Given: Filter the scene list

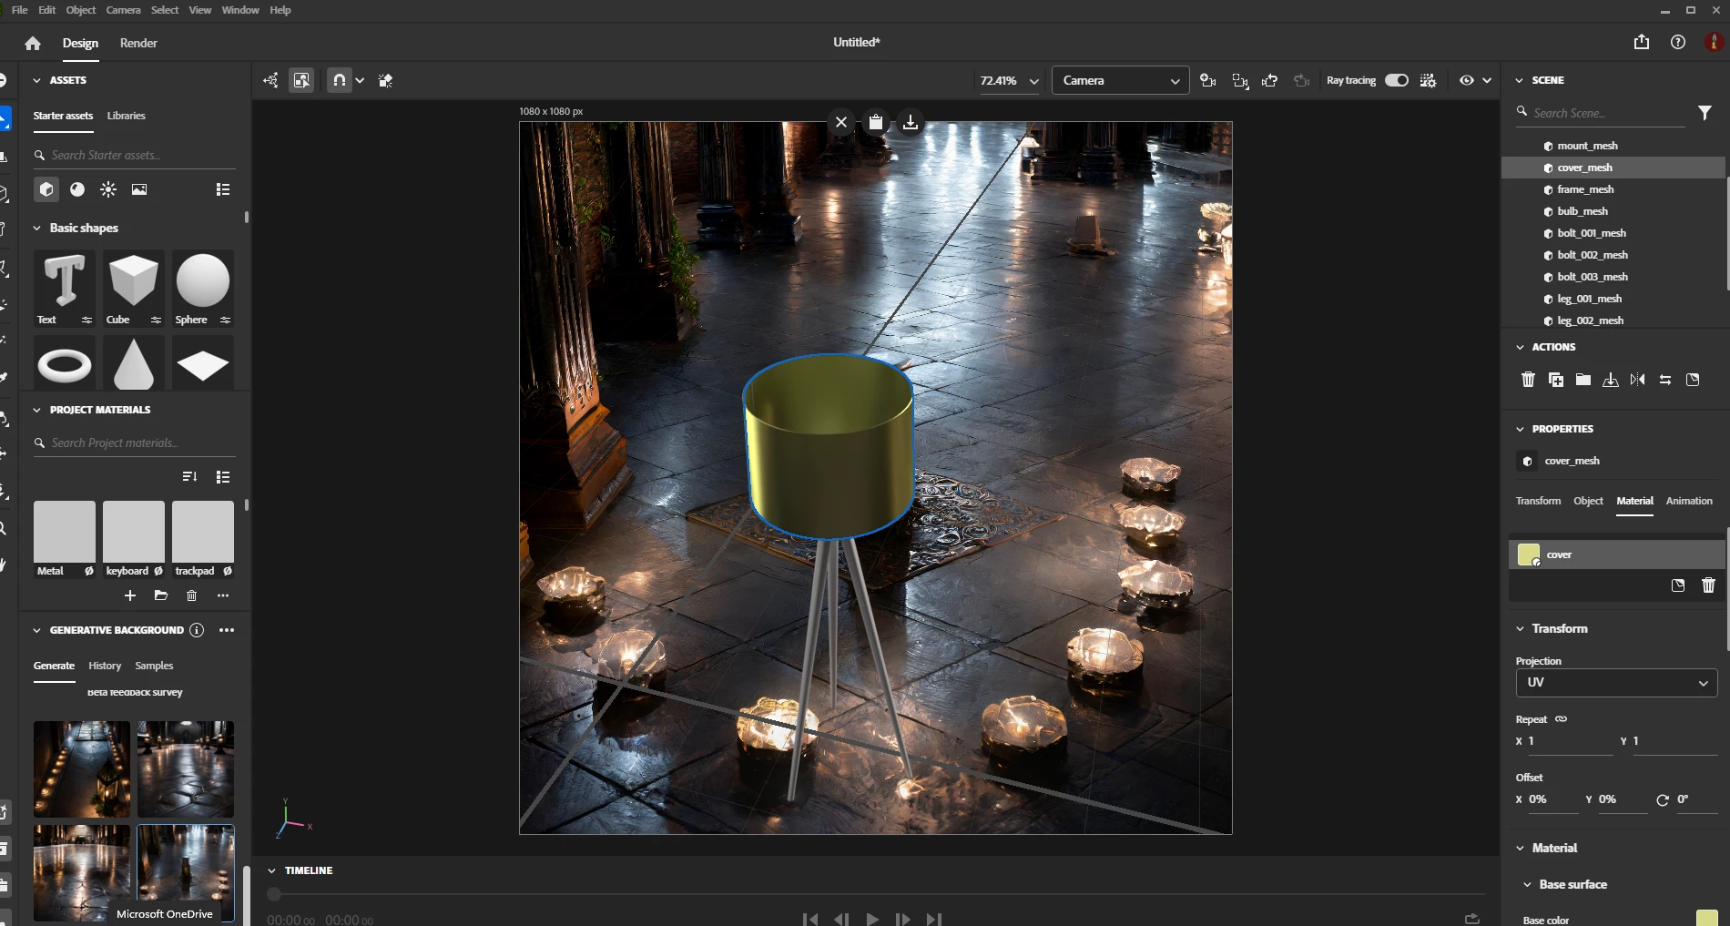Looking at the screenshot, I should 1705,113.
